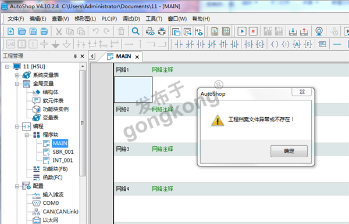This screenshot has height=224, width=349.
Task: Insert an output coil element
Action: click(275, 45)
